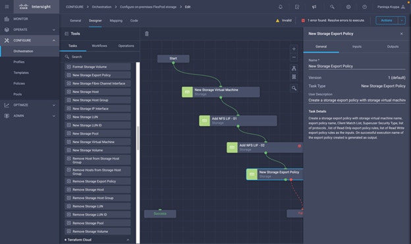Click the Orchestration breadcrumb link
The image size is (411, 244).
[101, 7]
